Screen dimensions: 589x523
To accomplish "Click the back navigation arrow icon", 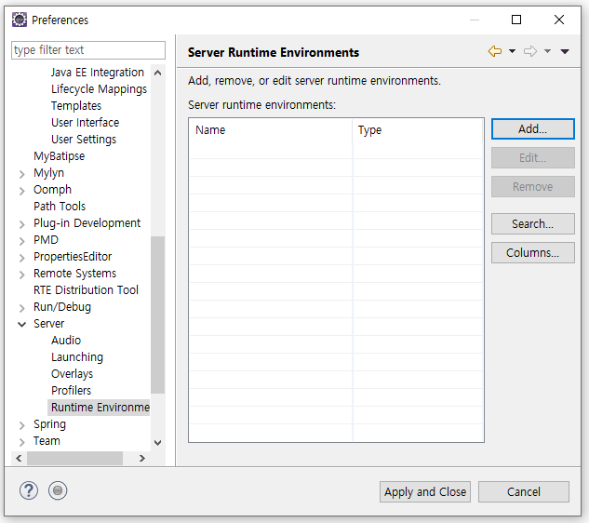I will pos(495,52).
